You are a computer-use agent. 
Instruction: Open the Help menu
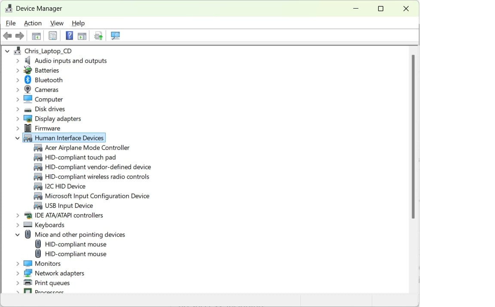coord(78,23)
